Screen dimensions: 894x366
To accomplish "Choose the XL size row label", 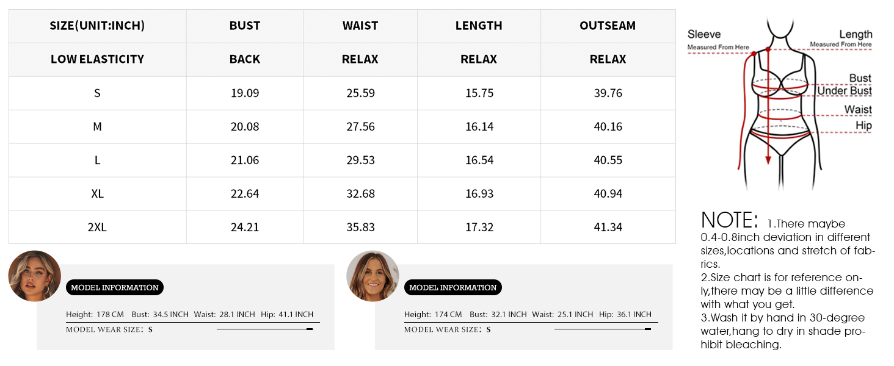I will [x=97, y=194].
